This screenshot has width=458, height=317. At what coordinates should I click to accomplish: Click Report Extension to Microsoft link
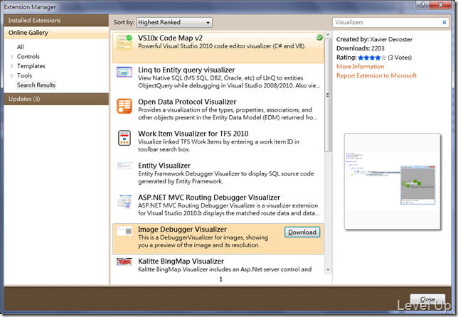coord(376,75)
